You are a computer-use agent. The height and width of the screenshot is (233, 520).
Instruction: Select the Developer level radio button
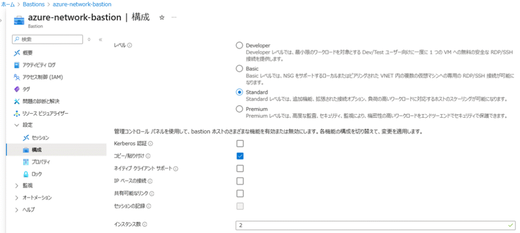(x=239, y=45)
